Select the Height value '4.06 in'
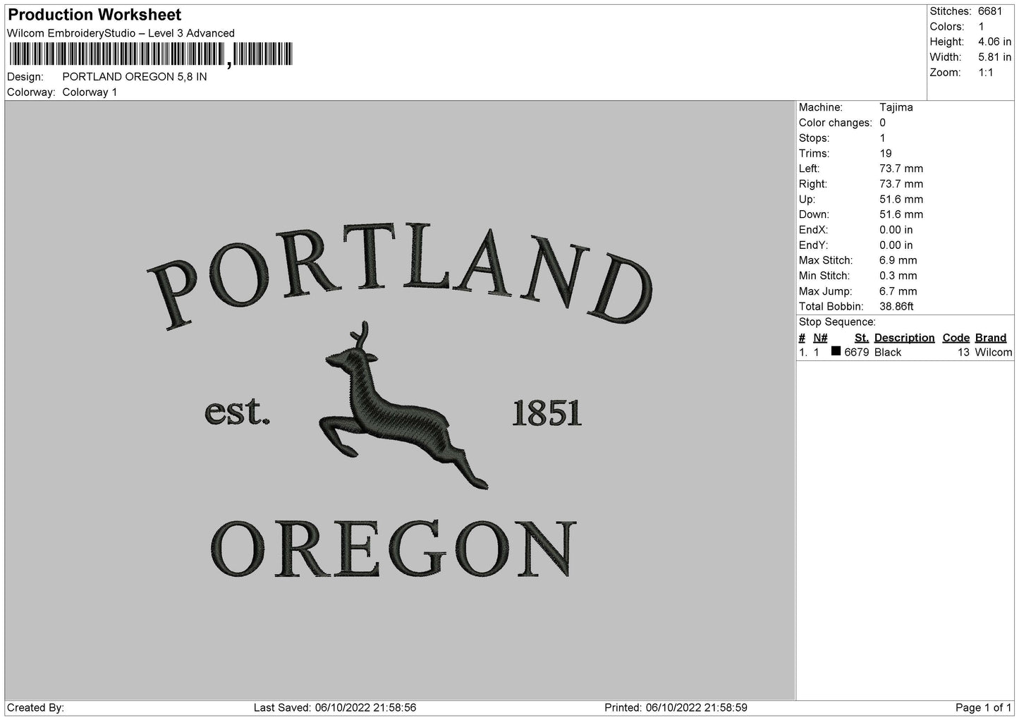The height and width of the screenshot is (720, 1019). tap(994, 42)
